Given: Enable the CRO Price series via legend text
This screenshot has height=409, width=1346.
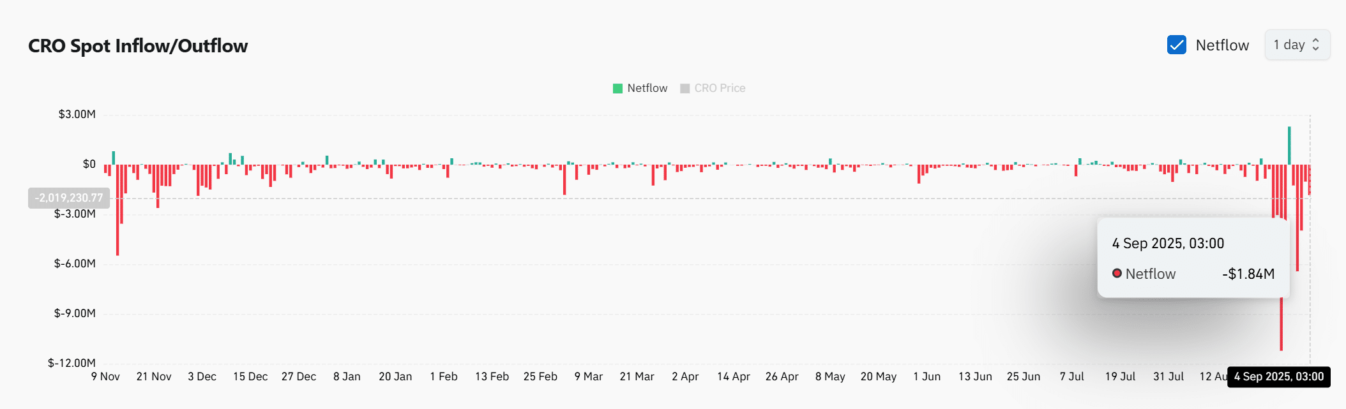Looking at the screenshot, I should pyautogui.click(x=720, y=89).
